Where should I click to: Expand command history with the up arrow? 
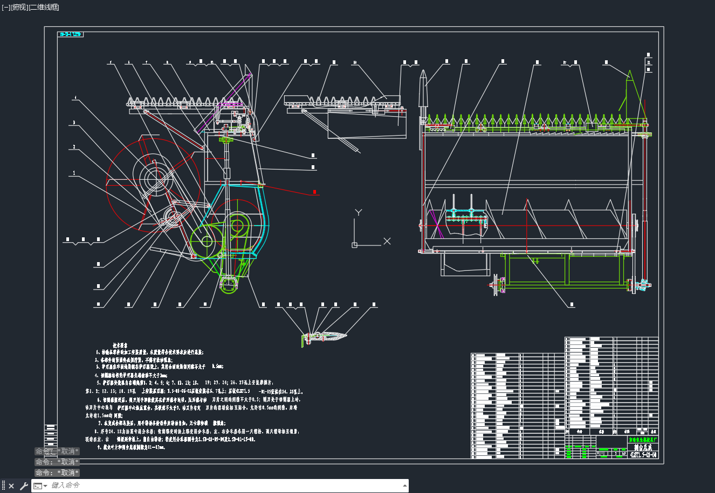(x=405, y=485)
